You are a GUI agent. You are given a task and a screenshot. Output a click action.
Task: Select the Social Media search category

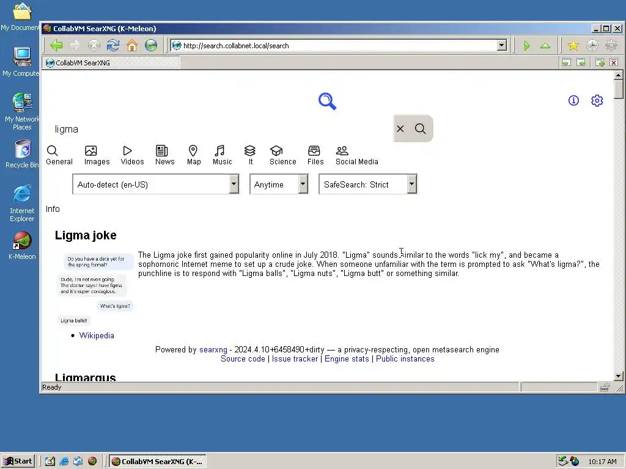point(356,155)
